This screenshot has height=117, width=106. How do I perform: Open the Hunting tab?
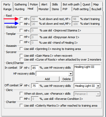(x=20, y=9)
